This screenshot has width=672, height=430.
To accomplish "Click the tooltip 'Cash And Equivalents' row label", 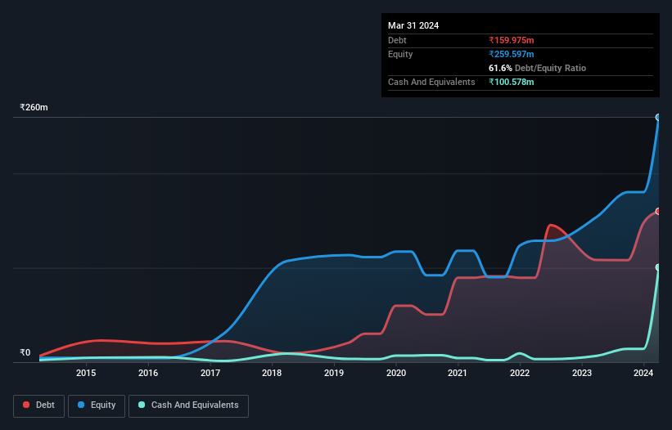I will click(x=431, y=82).
